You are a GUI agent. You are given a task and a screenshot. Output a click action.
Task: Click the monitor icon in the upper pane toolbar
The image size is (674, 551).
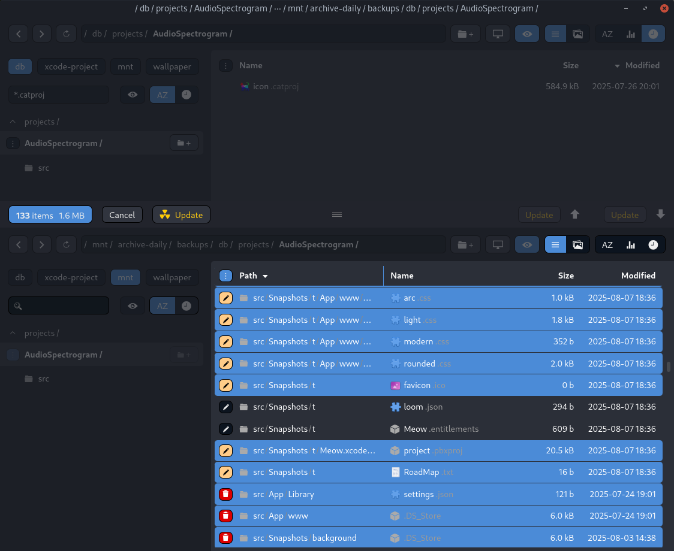pyautogui.click(x=498, y=34)
